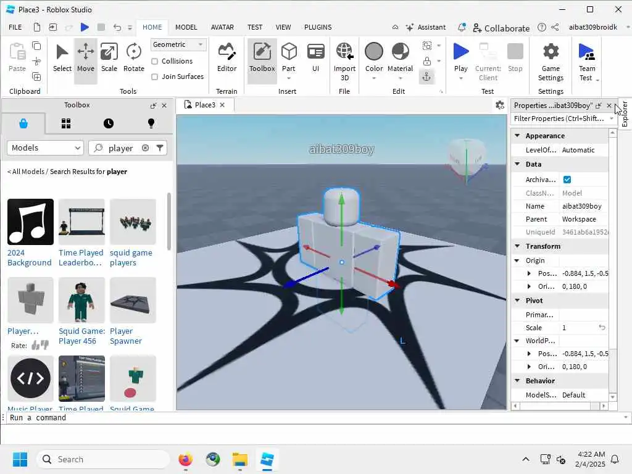Switch to the MODEL ribbon tab
This screenshot has width=632, height=474.
[x=186, y=27]
